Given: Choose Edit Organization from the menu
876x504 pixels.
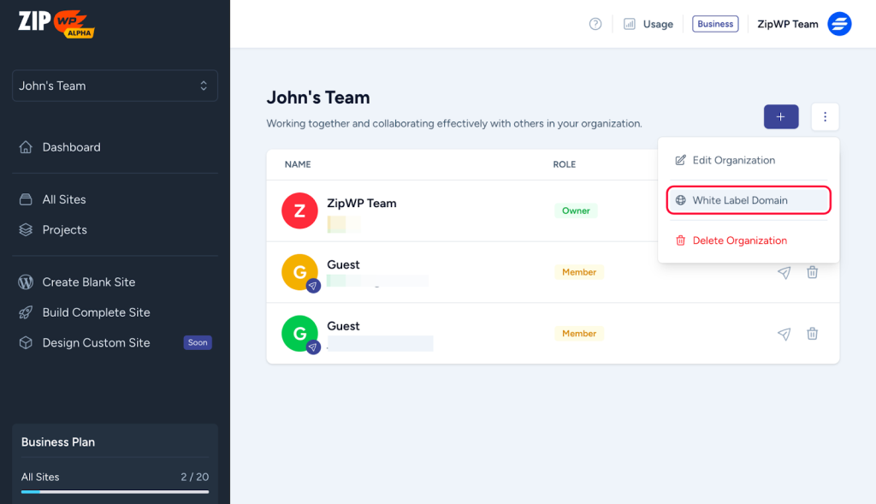Looking at the screenshot, I should [x=733, y=160].
